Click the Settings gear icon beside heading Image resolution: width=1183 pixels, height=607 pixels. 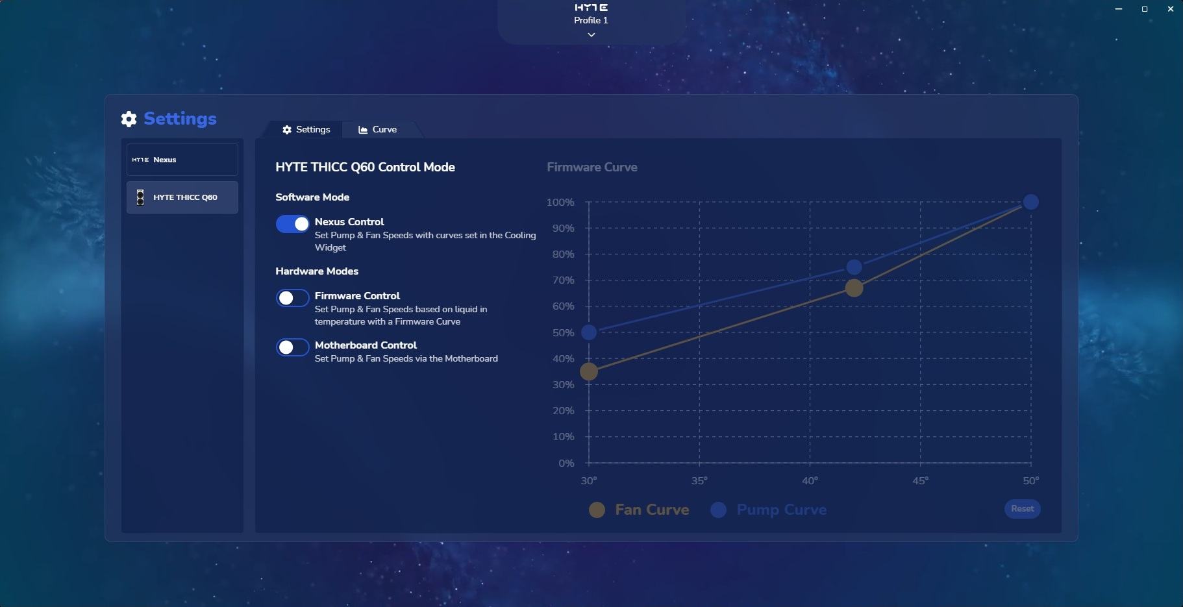[x=129, y=119]
